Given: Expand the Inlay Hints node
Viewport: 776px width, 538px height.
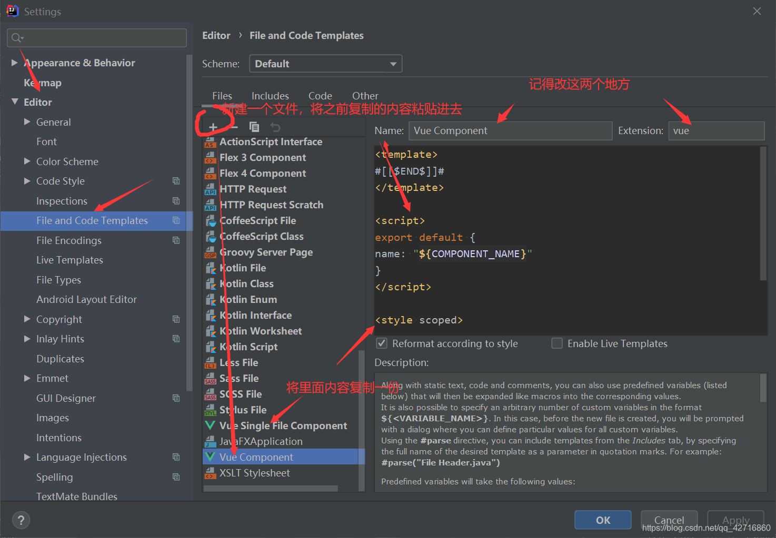Looking at the screenshot, I should pyautogui.click(x=27, y=339).
